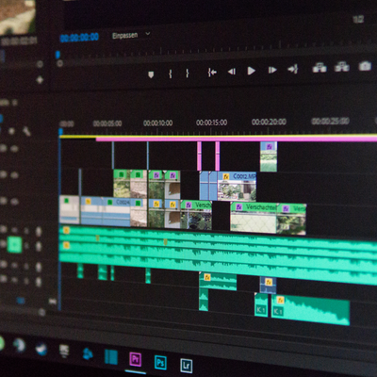
Task: Open the Einpassen zoom level dropdown
Action: [131, 35]
